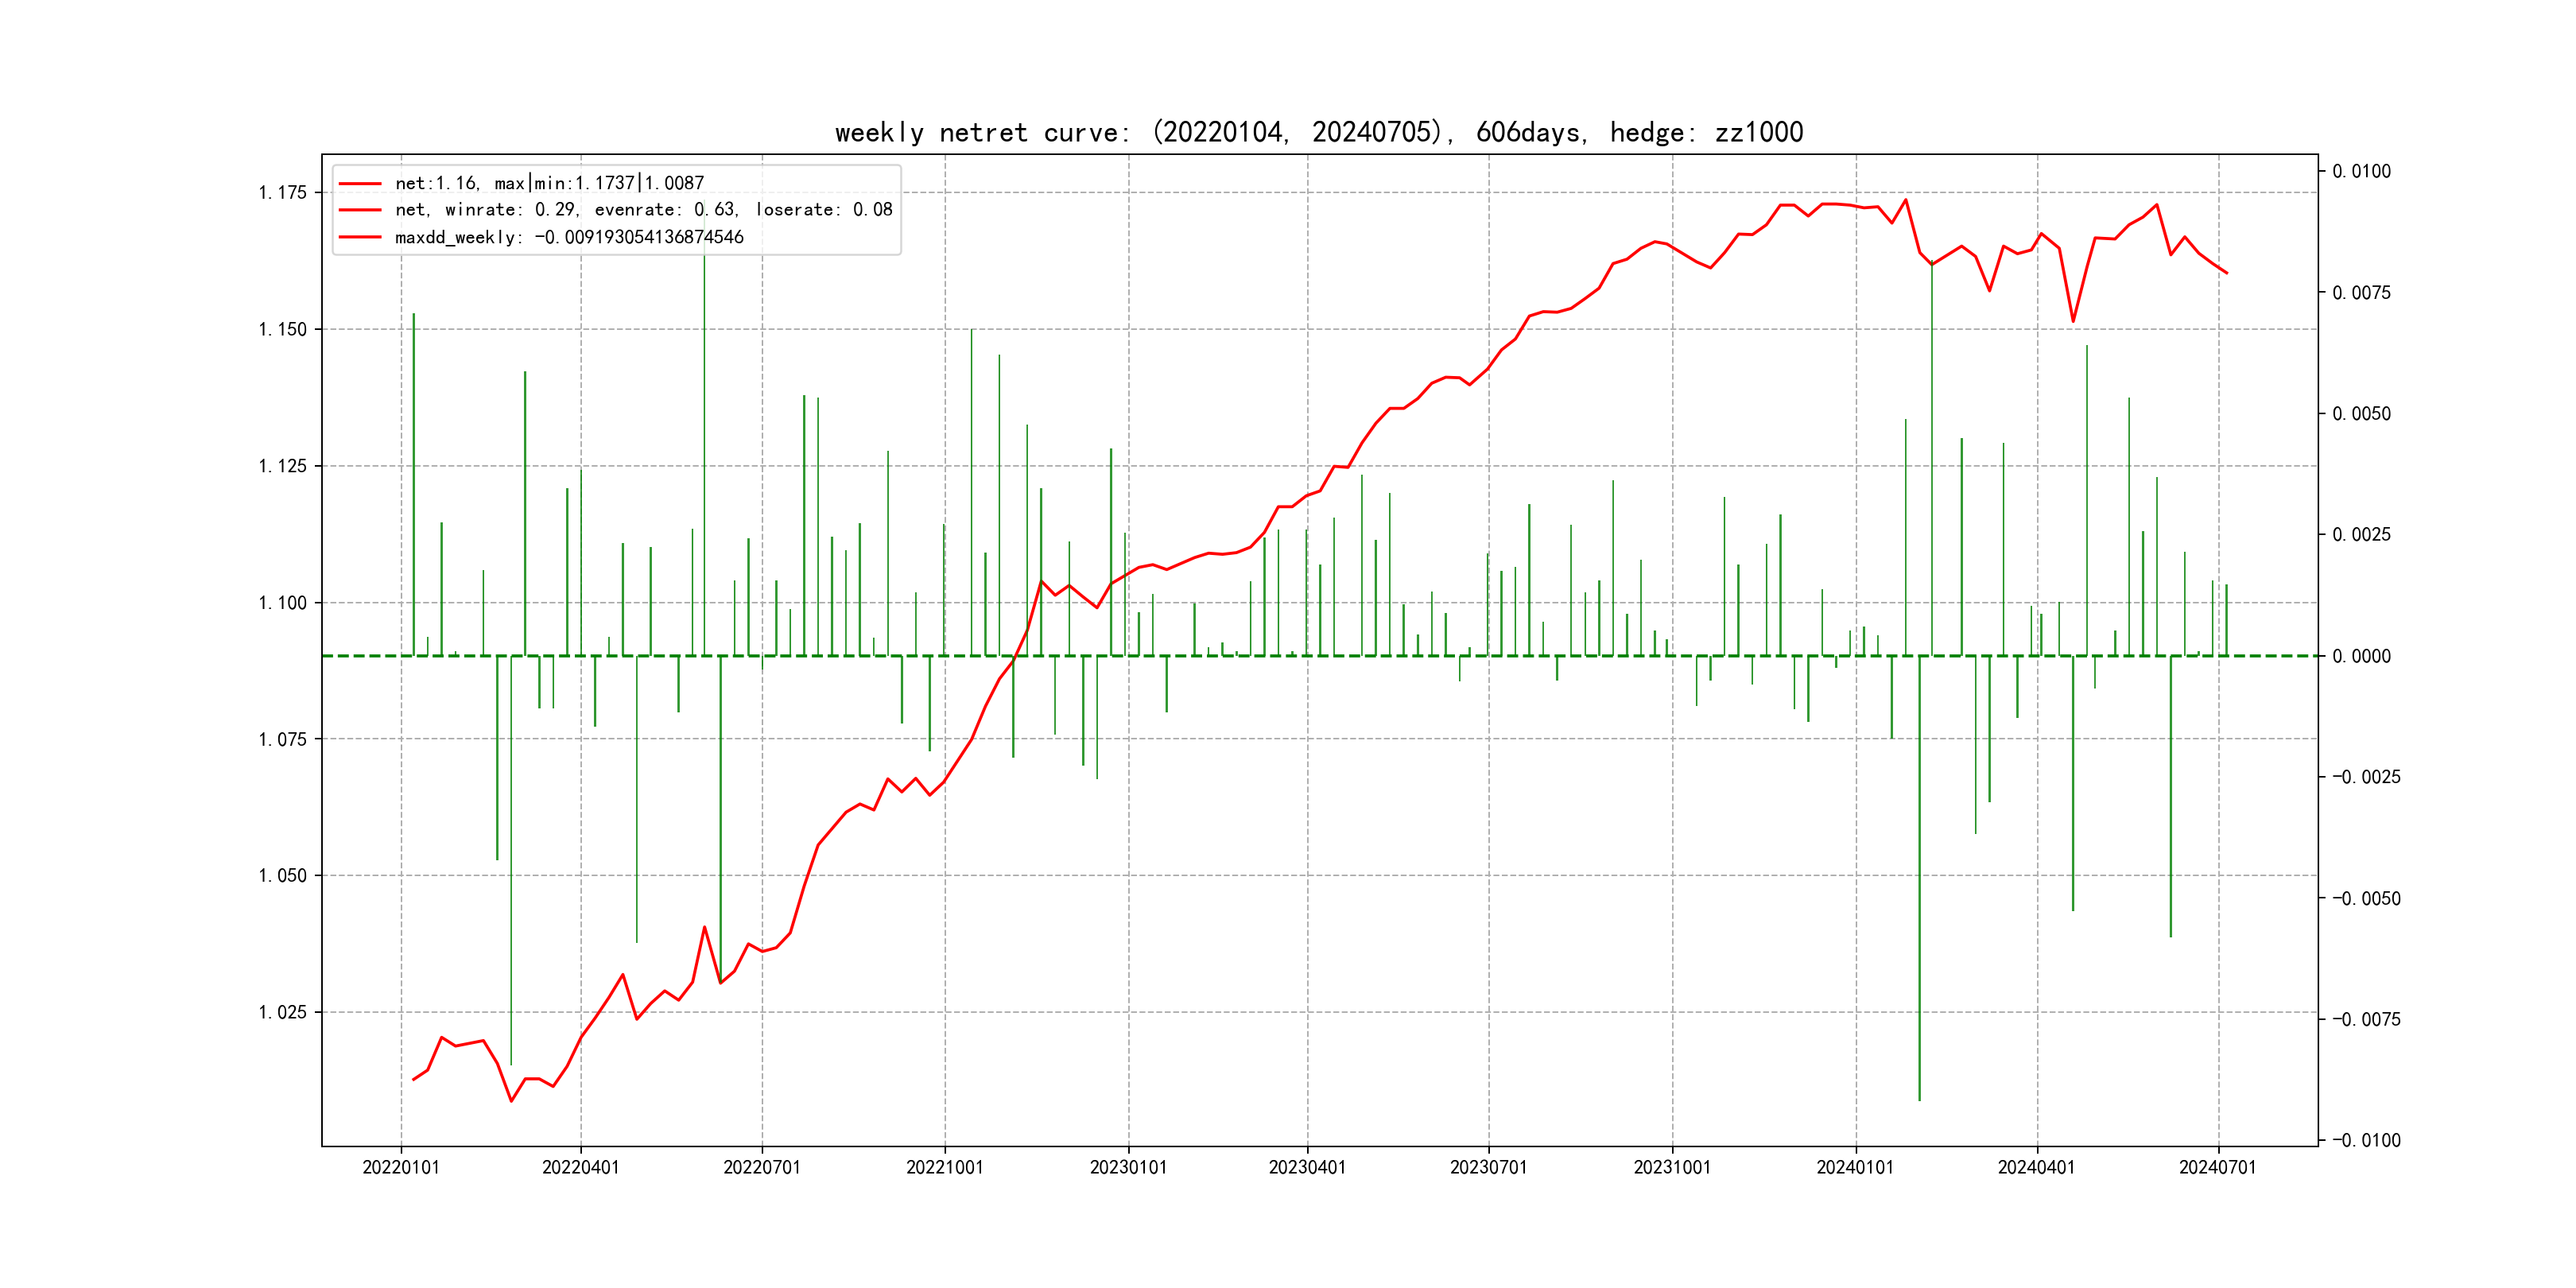Click the 0.0050 right axis tick label
This screenshot has height=1288, width=2576.
click(x=2361, y=414)
